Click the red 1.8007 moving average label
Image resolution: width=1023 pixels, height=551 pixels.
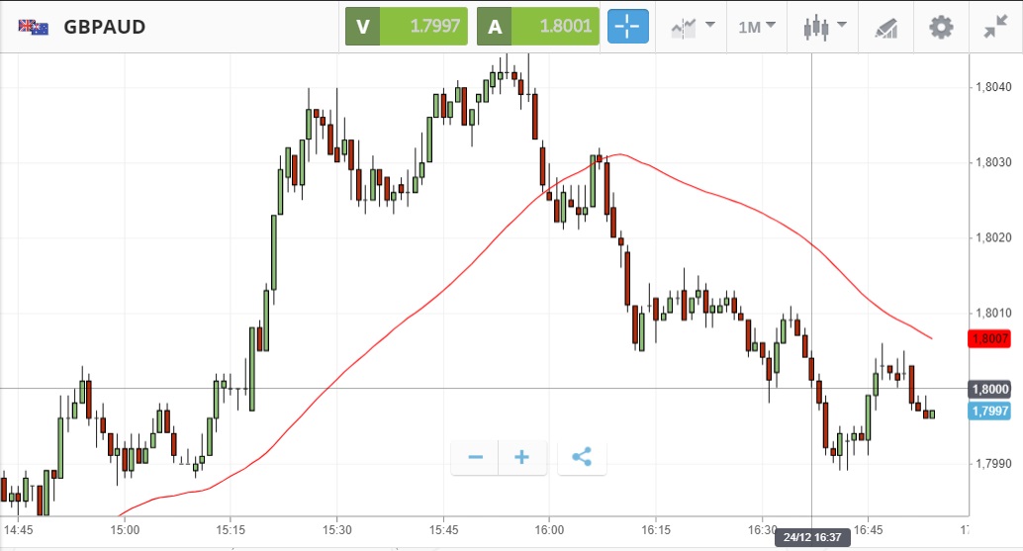click(x=990, y=338)
